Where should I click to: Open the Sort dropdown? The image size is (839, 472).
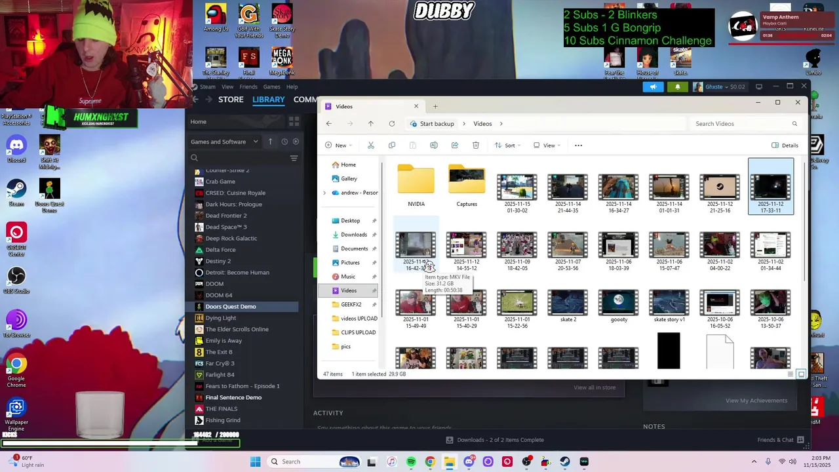pyautogui.click(x=508, y=146)
